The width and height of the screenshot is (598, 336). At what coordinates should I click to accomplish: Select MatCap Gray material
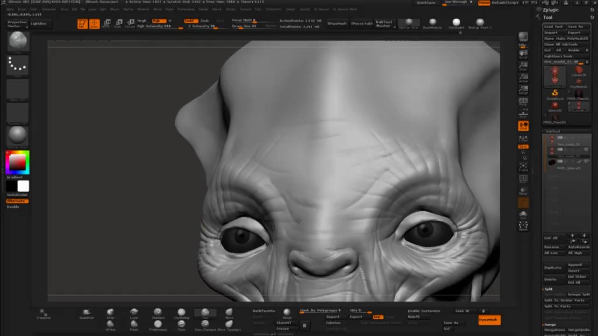[x=409, y=23]
